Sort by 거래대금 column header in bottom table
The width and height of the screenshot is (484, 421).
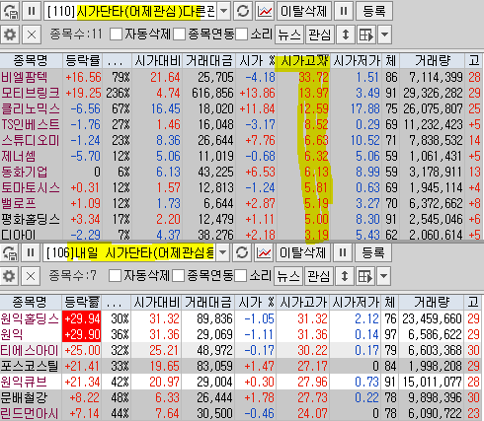pyautogui.click(x=208, y=302)
